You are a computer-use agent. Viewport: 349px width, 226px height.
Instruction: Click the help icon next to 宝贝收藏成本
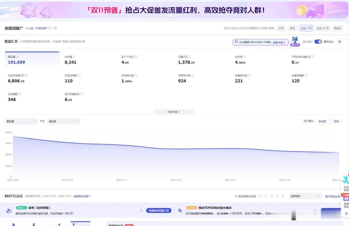tap(82, 94)
